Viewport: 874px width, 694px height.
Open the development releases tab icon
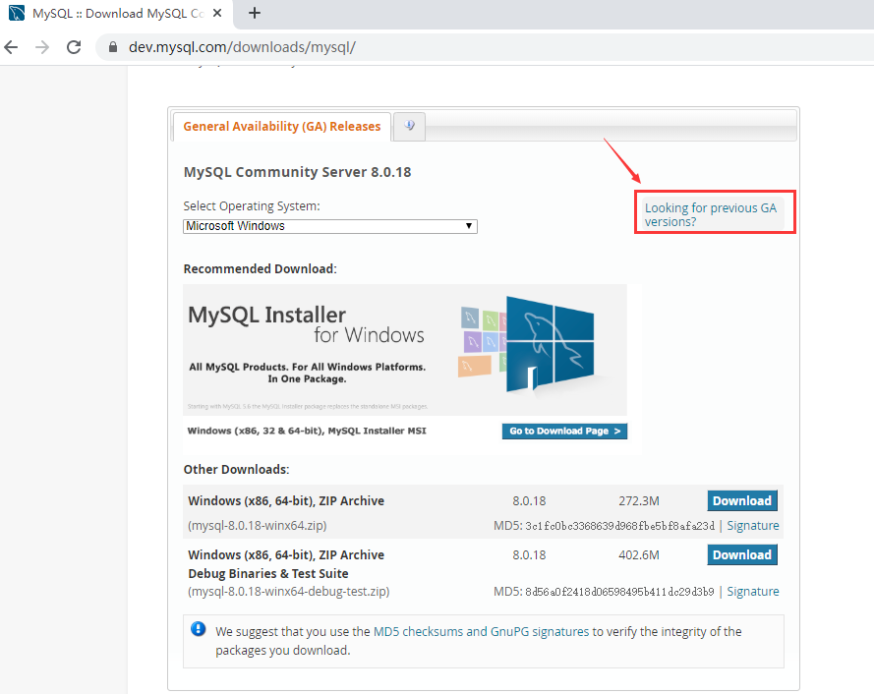tap(410, 126)
